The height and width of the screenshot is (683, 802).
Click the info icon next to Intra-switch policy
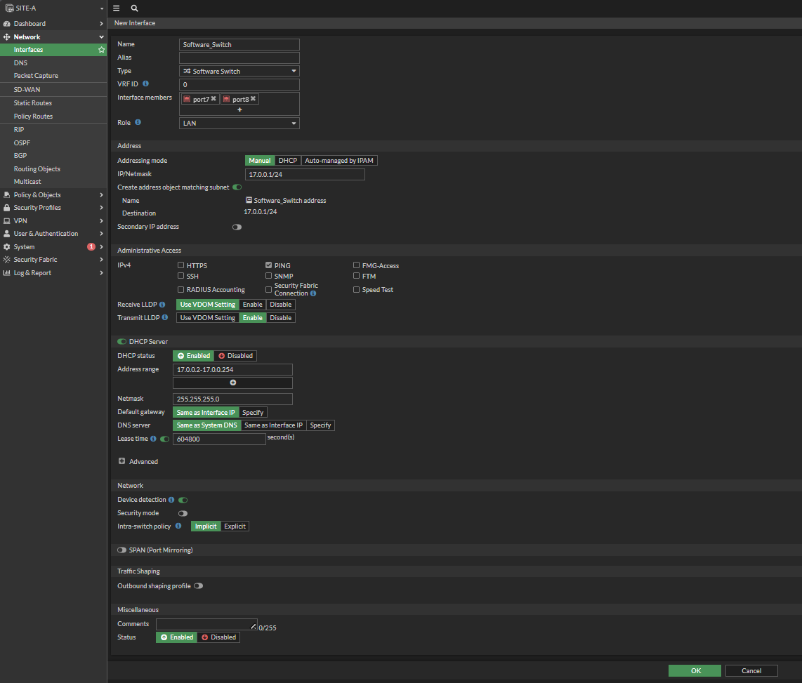coord(179,526)
